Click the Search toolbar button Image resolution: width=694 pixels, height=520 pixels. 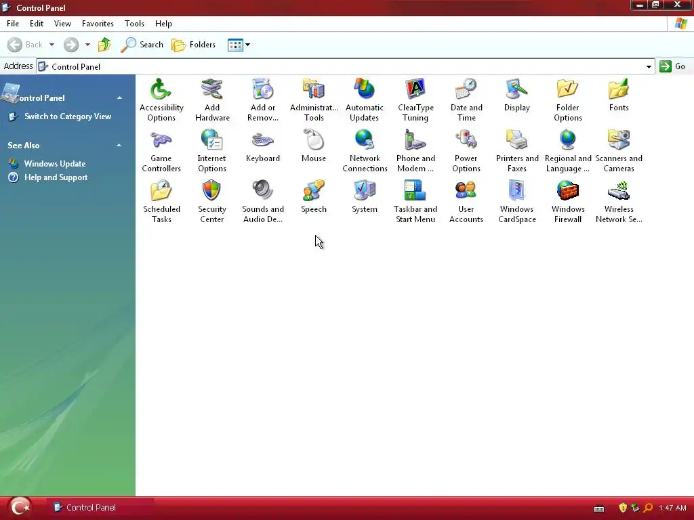142,45
